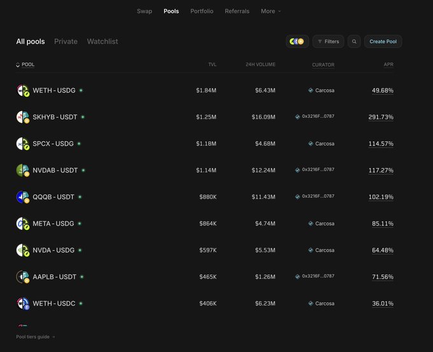Screen dimensions: 433x352
Task: Click the green status dot beside SKHYB - USDT
Action: coord(83,117)
